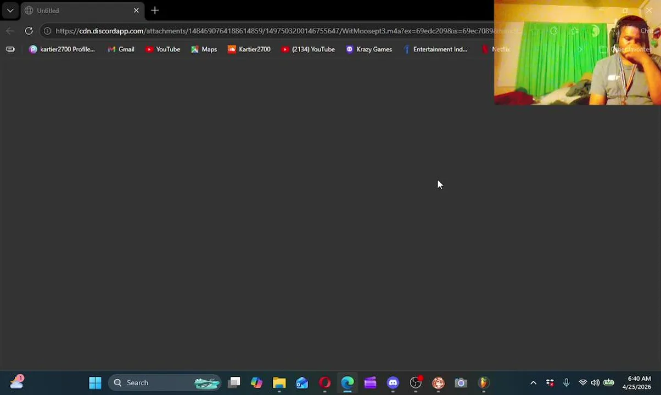Screen dimensions: 661x395
Task: Show hidden system tray icons
Action: pos(533,382)
